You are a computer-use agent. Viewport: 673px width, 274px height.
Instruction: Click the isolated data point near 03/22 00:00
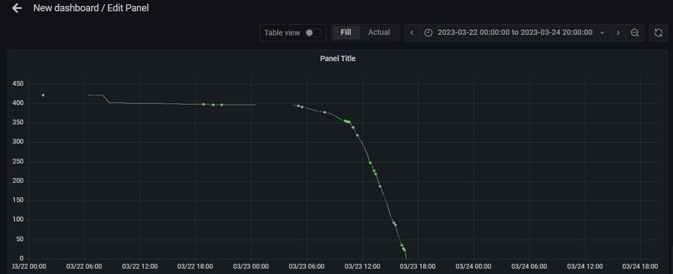pyautogui.click(x=43, y=95)
